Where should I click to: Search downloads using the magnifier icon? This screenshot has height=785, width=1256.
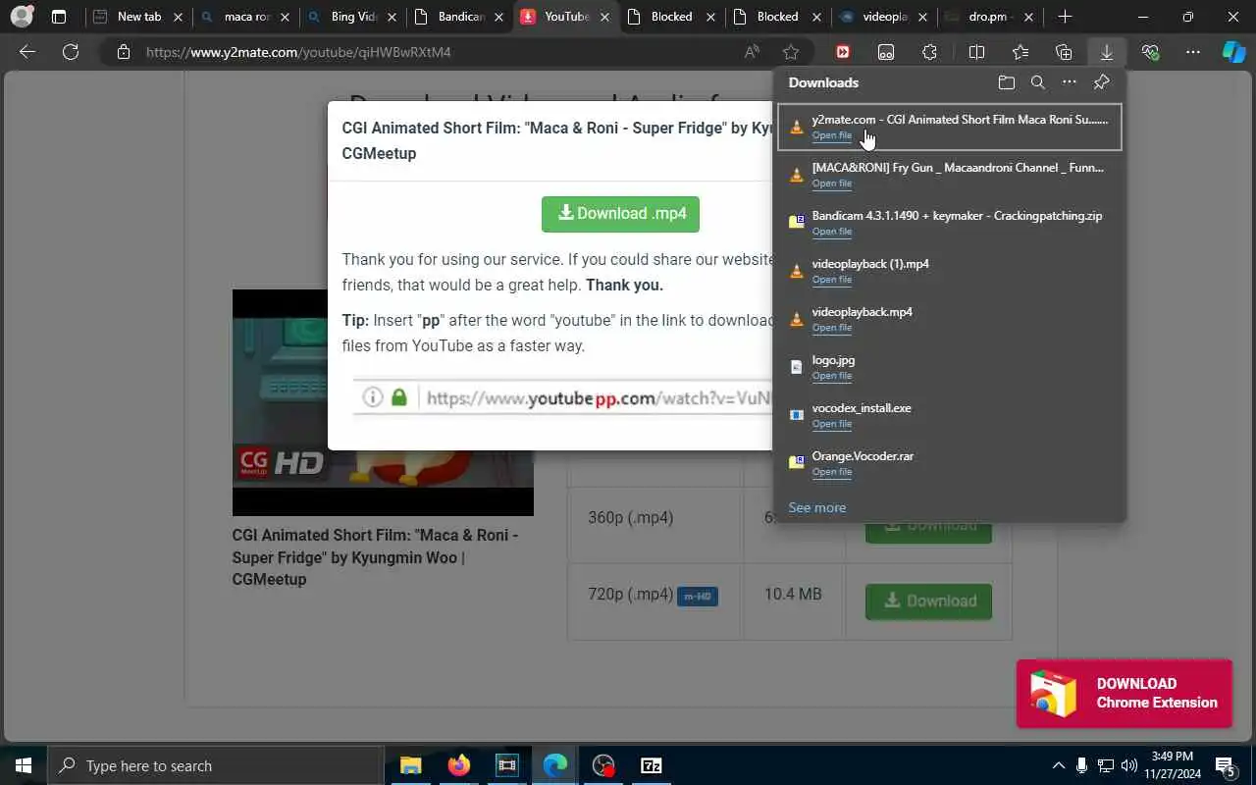pos(1038,82)
